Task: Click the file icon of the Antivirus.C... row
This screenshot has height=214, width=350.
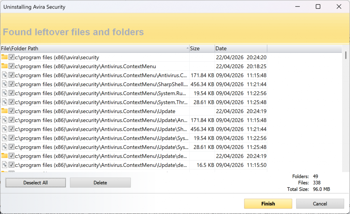Action: click(4, 75)
